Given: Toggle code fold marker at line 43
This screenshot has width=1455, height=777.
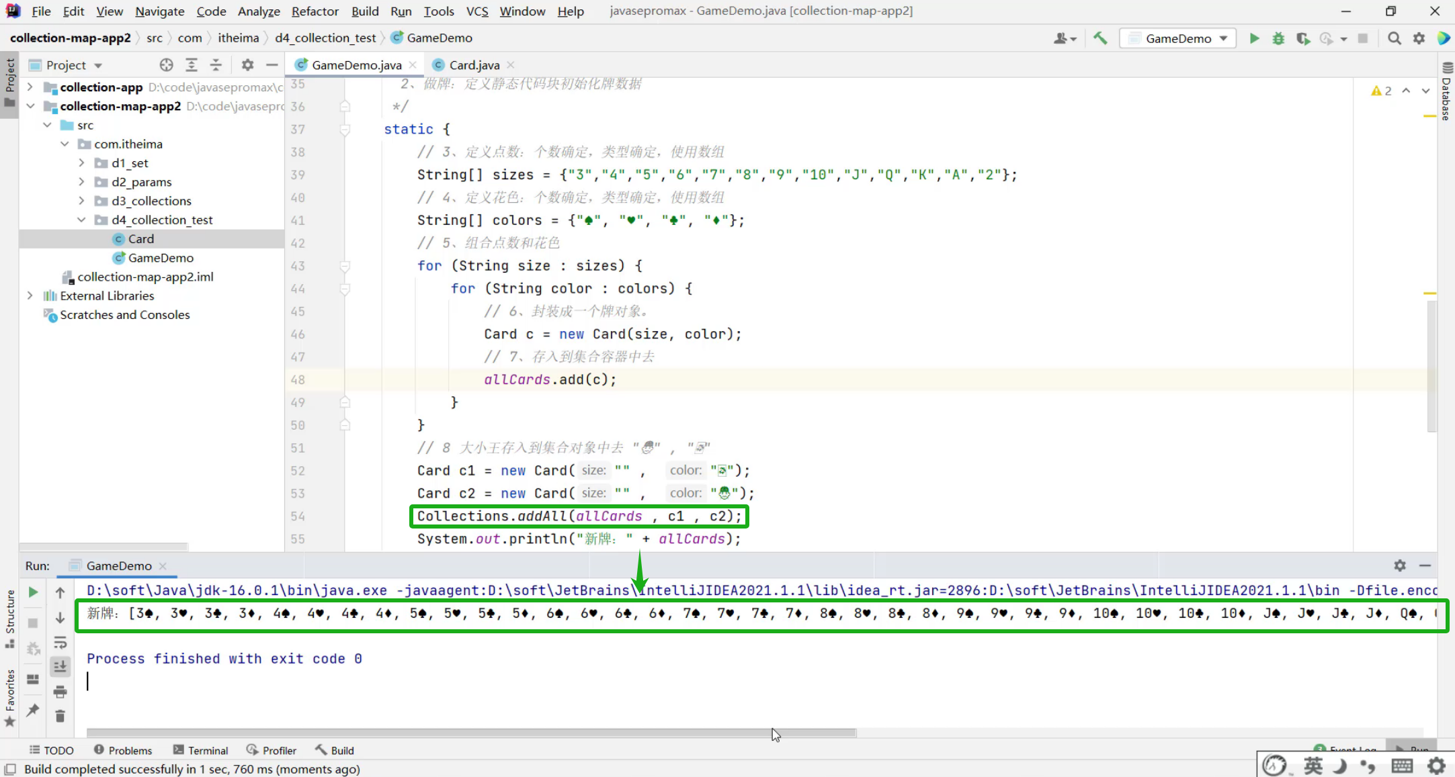Looking at the screenshot, I should 345,266.
